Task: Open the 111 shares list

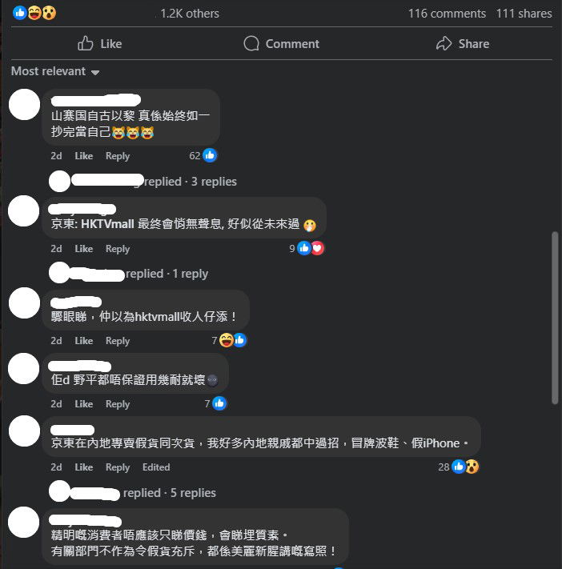Action: (524, 14)
